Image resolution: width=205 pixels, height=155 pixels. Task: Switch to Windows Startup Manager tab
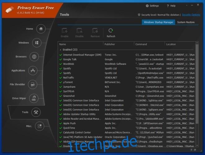click(158, 22)
